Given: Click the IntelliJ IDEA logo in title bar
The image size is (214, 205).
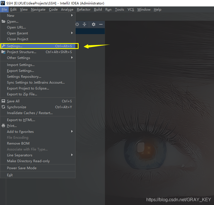Looking at the screenshot, I should coord(3,3).
